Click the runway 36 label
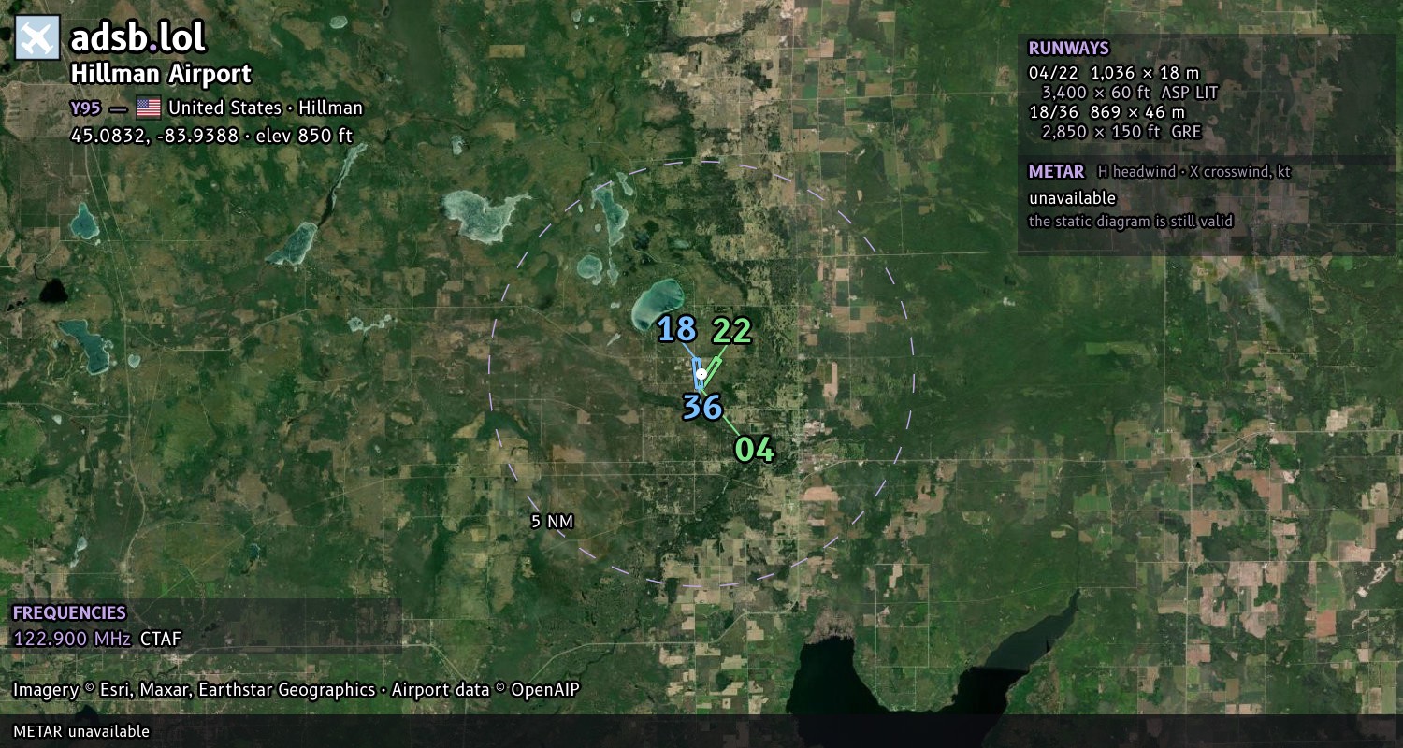Viewport: 1403px width, 748px height. 701,407
